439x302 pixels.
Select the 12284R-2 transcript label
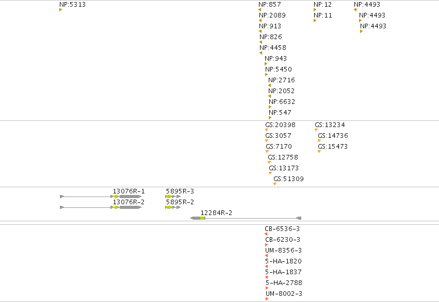tap(217, 213)
